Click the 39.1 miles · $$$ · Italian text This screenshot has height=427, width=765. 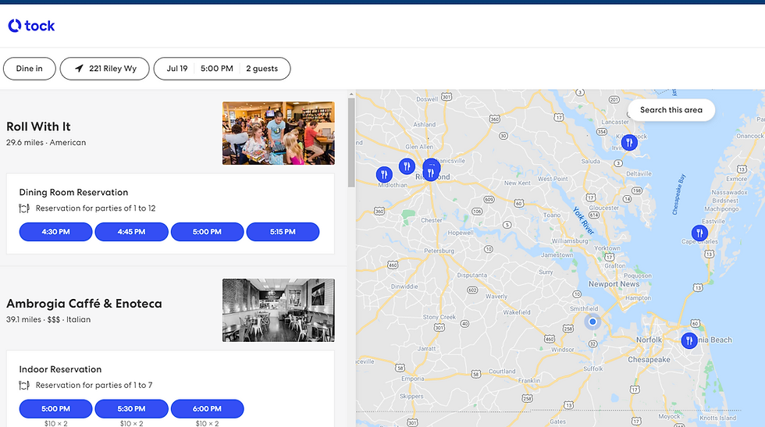[x=48, y=319]
